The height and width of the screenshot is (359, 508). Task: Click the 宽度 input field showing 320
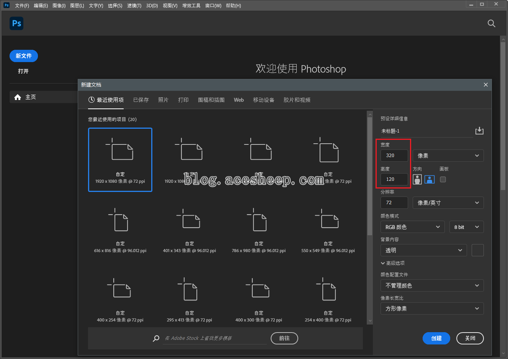tap(394, 156)
